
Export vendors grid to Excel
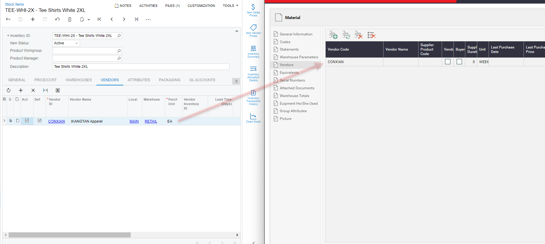(x=58, y=90)
